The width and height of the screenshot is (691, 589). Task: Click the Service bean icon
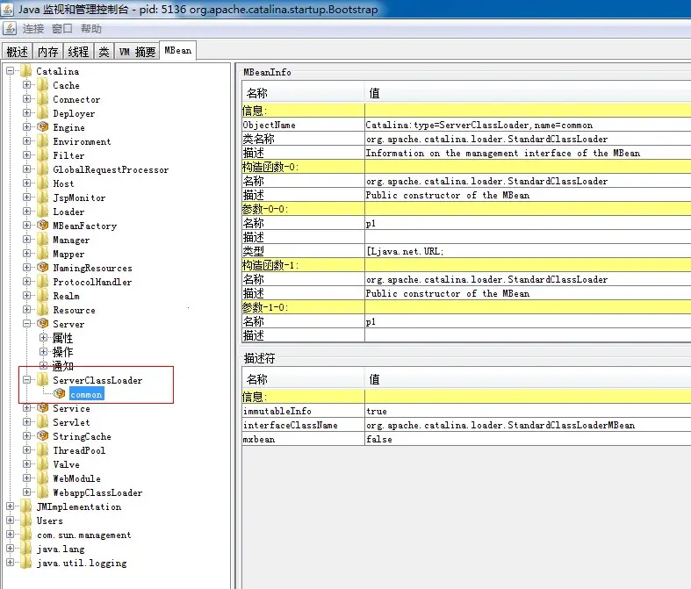43,407
